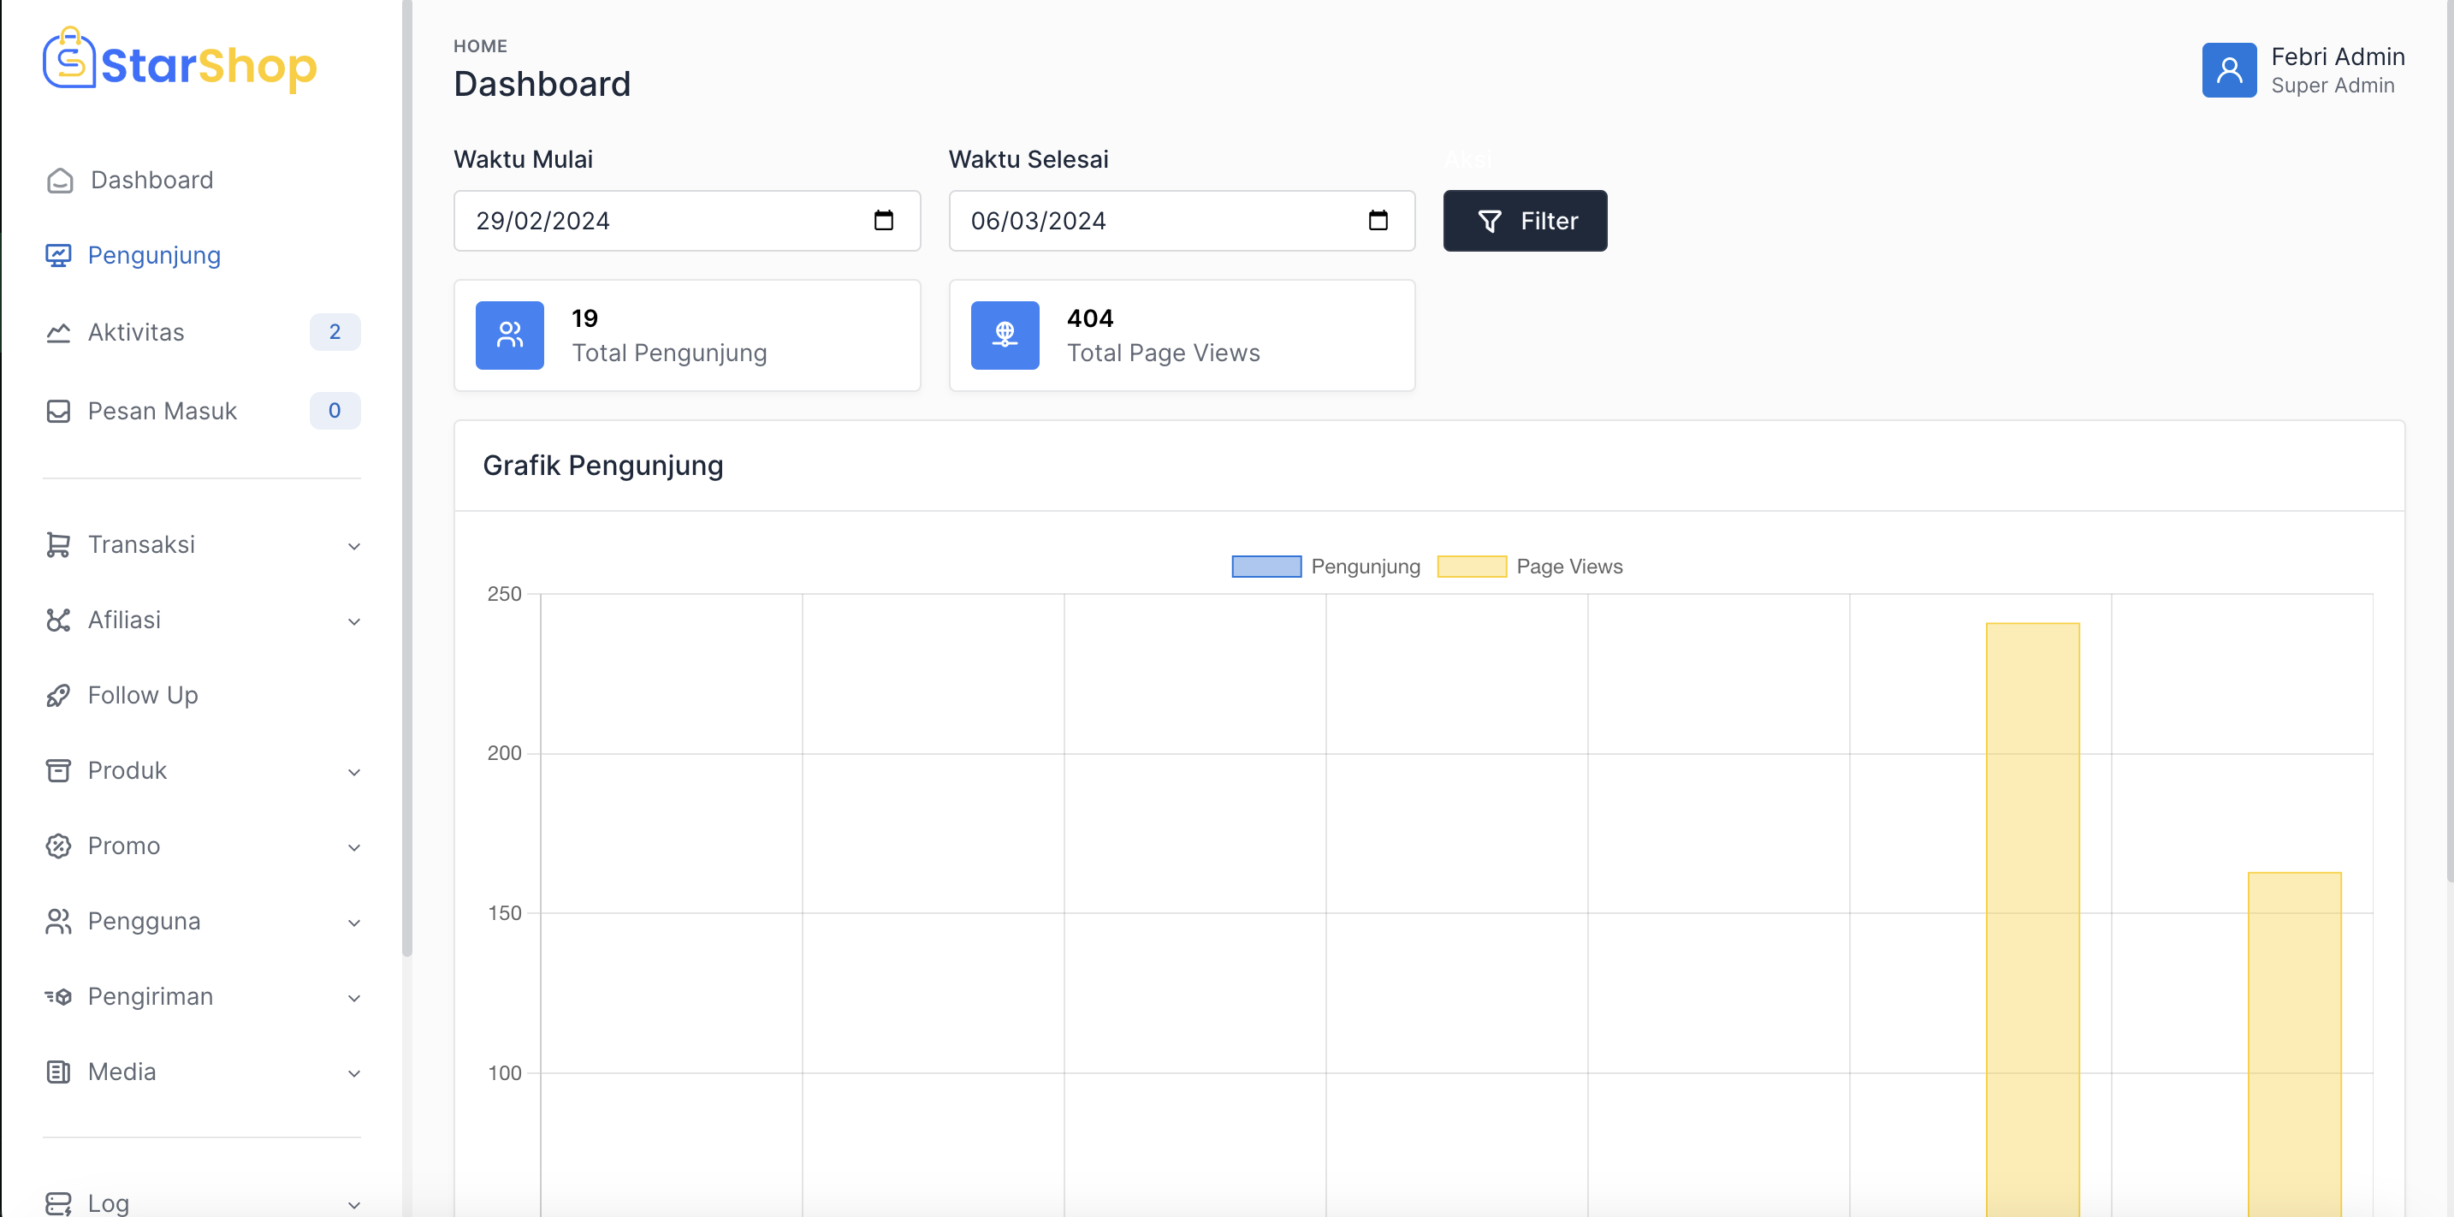
Task: Toggle Pengunjung dataset in chart legend
Action: [1267, 566]
